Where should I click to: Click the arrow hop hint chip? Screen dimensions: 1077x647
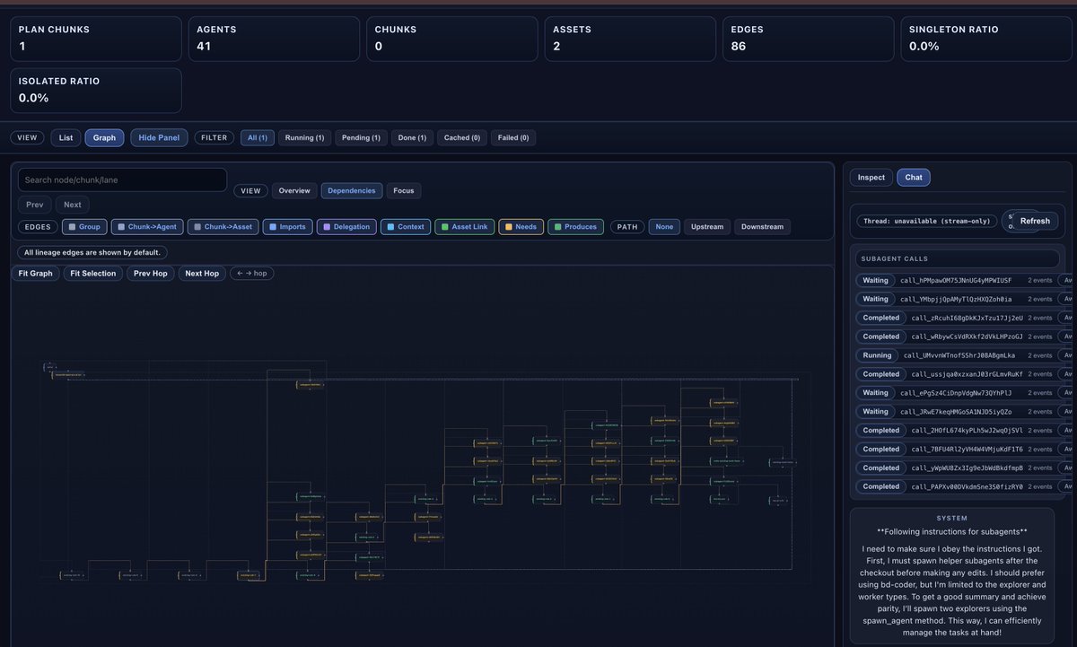click(252, 273)
